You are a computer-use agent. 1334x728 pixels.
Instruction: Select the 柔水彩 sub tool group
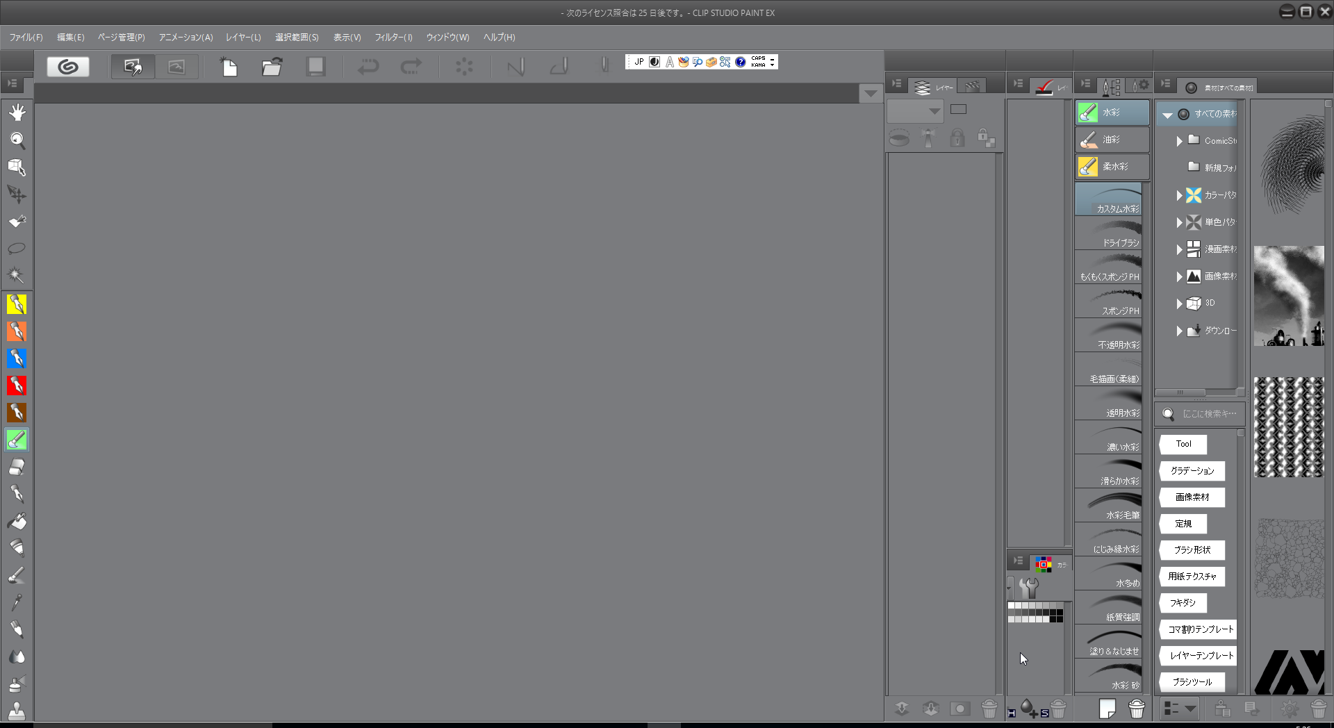tap(1112, 167)
